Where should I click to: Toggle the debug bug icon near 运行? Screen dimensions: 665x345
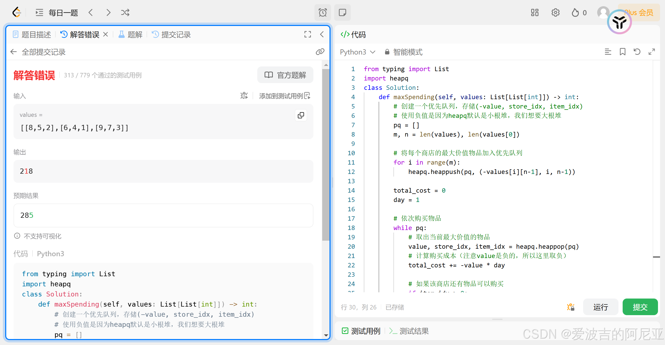click(x=571, y=307)
